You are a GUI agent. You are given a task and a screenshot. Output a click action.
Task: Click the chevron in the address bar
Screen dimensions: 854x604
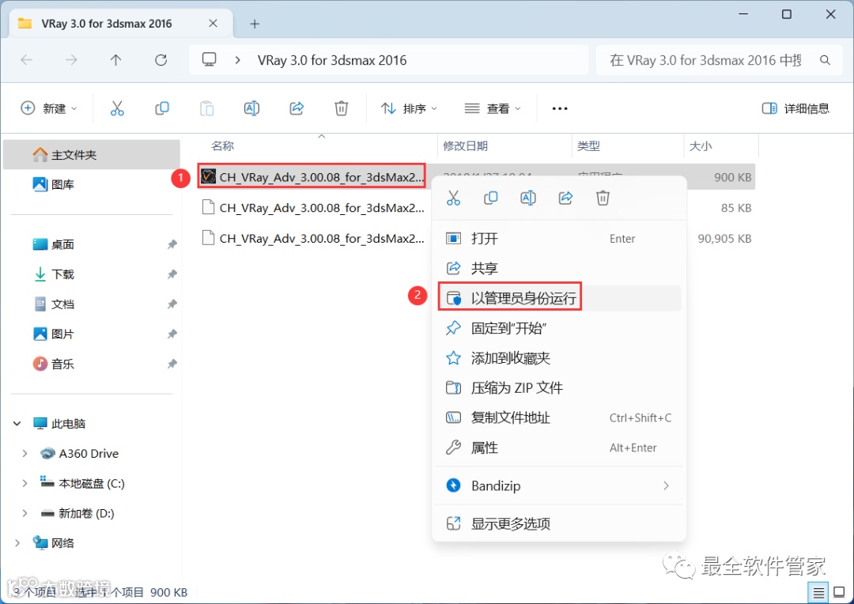(x=237, y=60)
